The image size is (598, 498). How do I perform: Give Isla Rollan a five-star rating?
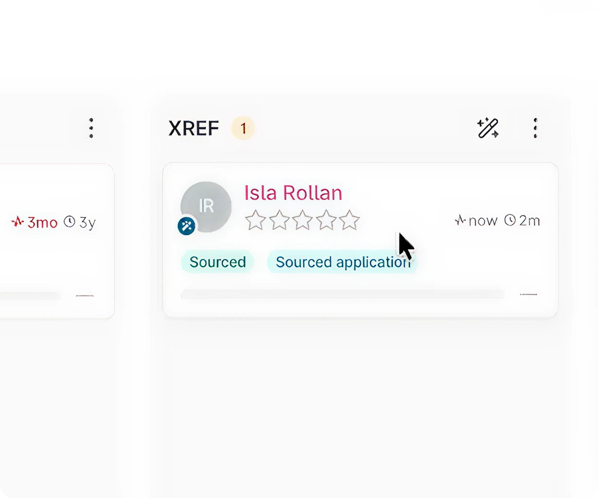tap(350, 220)
